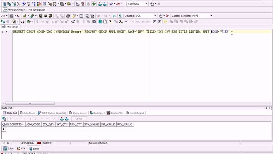Open the Script Output tab
The image size is (273, 154).
[135, 113]
